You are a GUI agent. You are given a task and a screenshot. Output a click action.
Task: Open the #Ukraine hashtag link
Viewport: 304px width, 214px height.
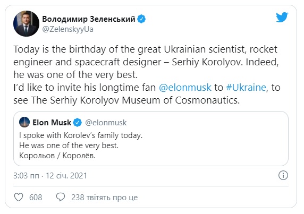coord(246,88)
